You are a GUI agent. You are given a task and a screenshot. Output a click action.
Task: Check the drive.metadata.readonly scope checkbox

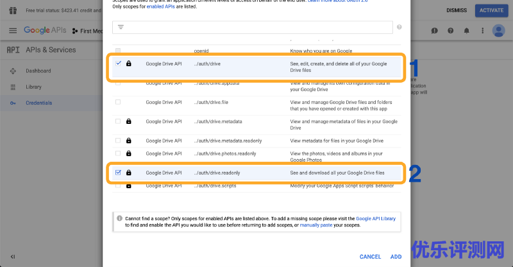pos(118,141)
